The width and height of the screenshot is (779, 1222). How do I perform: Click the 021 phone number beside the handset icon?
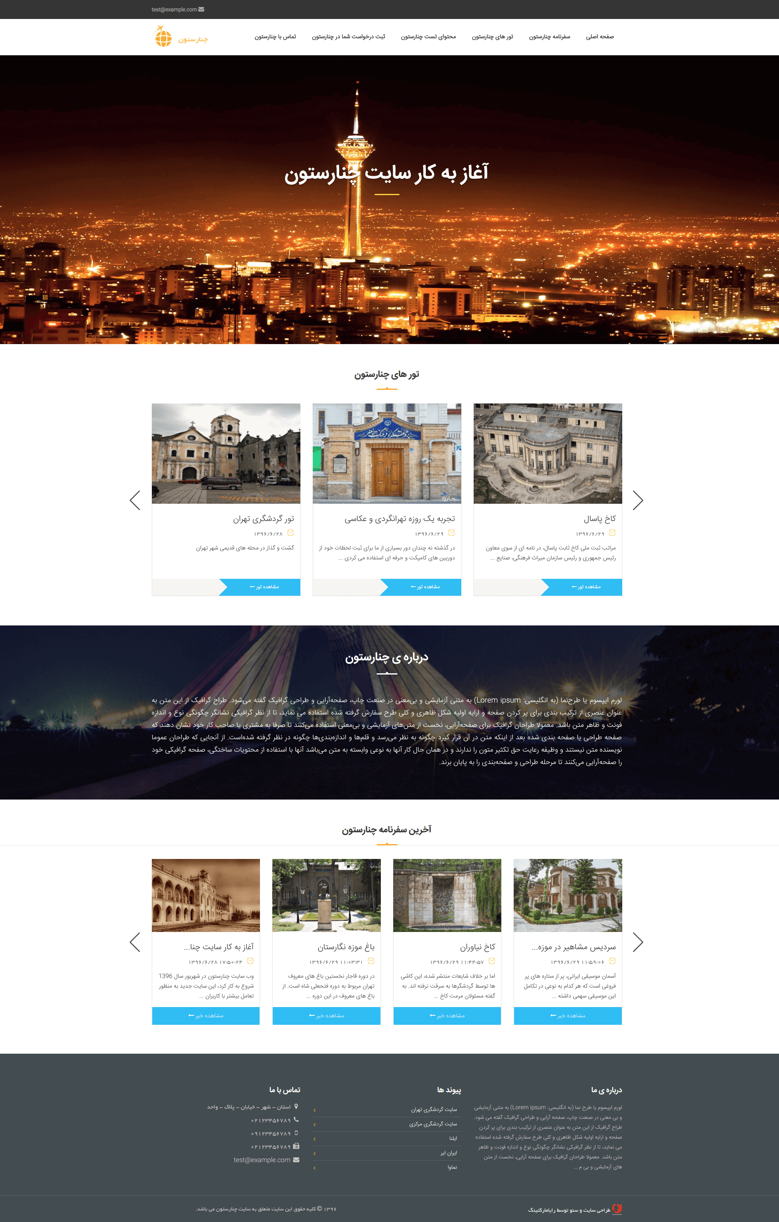pos(271,1120)
